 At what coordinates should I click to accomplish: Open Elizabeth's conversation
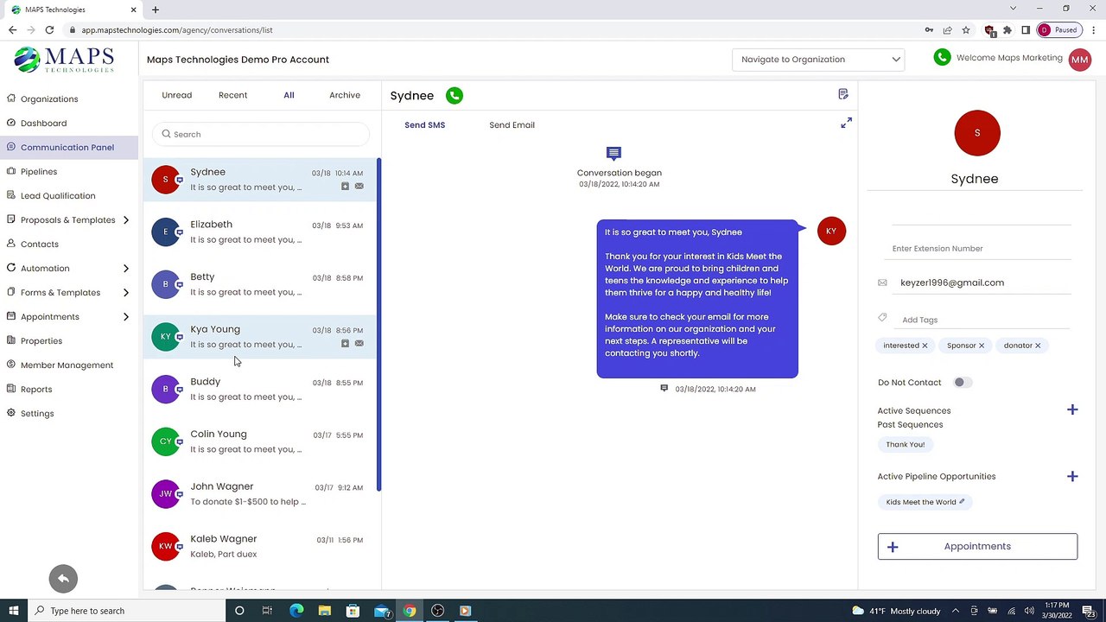259,232
